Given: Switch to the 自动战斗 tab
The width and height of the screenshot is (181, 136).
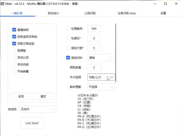Looking at the screenshot, I should pos(53,13).
